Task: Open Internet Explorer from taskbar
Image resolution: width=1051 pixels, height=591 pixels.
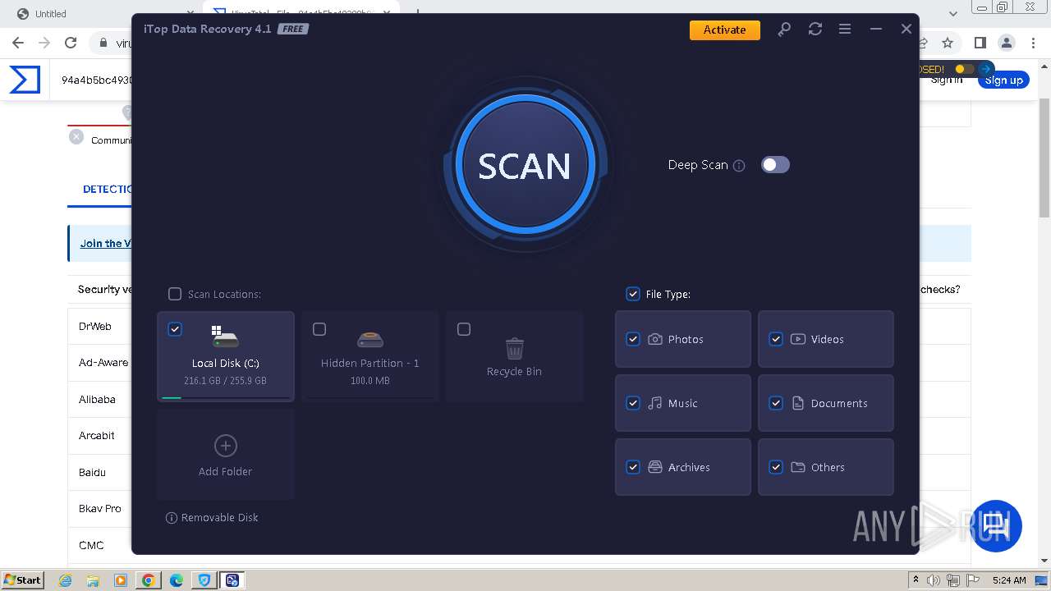Action: [x=65, y=580]
